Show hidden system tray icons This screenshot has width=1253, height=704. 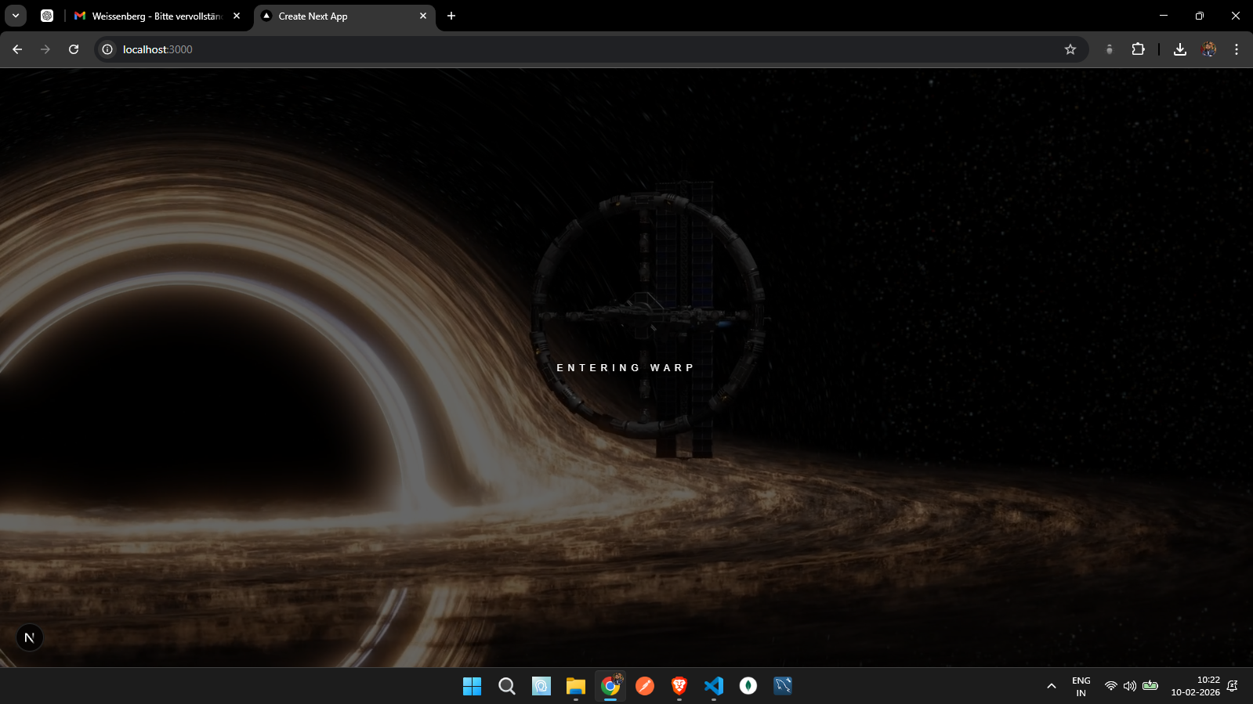point(1052,686)
